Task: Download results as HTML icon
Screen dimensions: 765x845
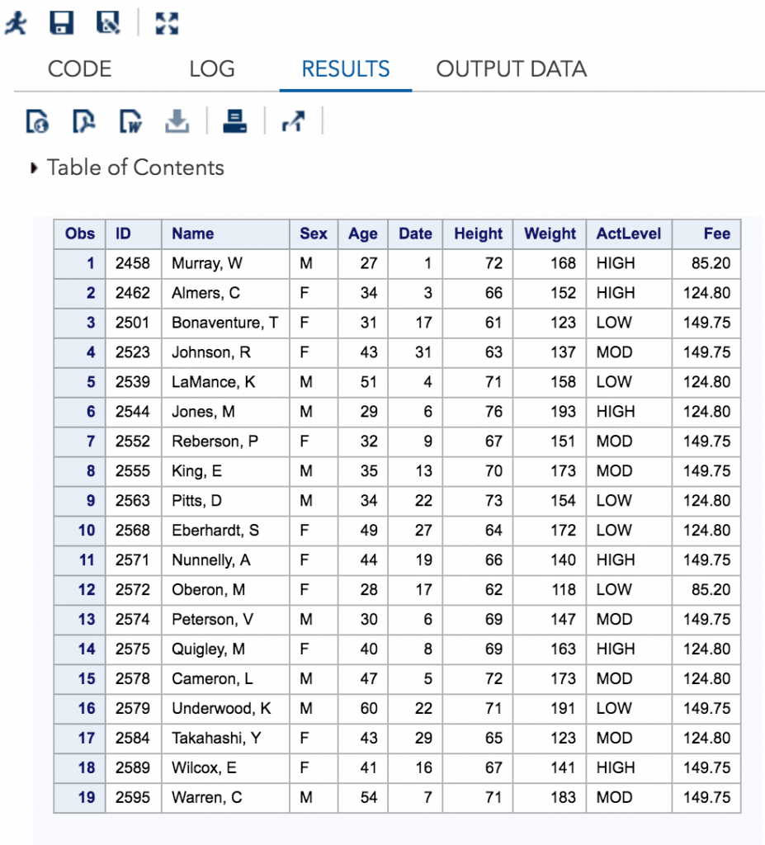Action: click(37, 120)
